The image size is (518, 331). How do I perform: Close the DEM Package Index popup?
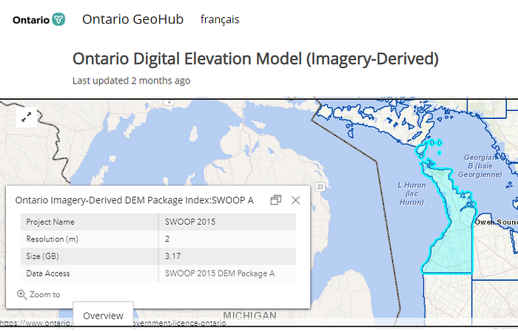tap(296, 200)
